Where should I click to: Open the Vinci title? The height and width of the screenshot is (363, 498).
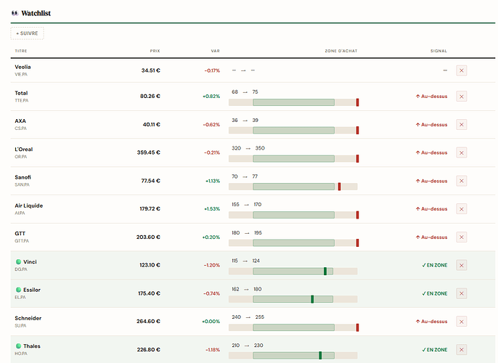point(30,261)
